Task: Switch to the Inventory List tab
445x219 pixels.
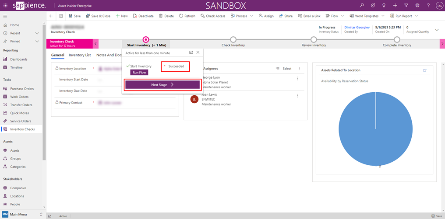Action: 80,55
